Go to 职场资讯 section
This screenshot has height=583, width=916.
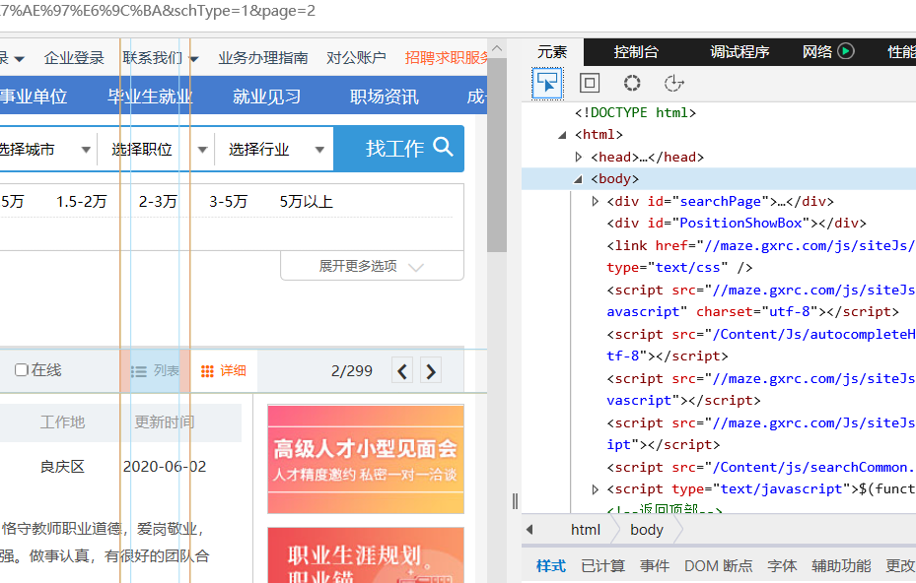pos(384,96)
